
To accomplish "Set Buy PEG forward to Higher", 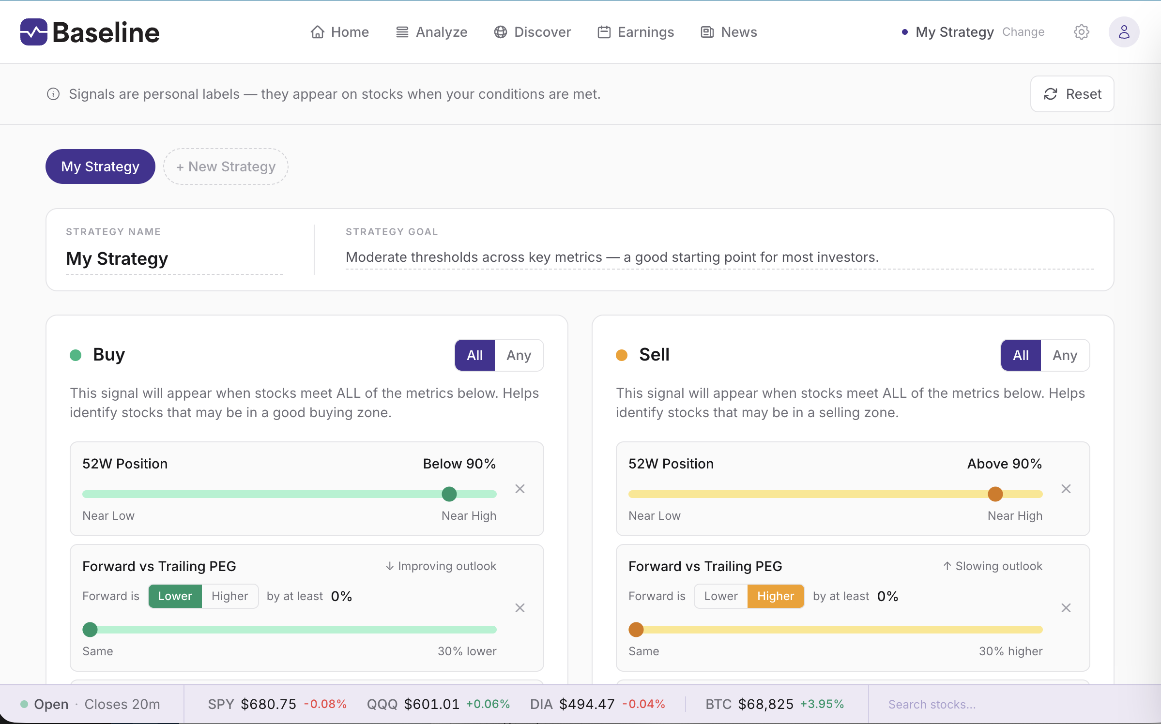I will click(x=229, y=596).
